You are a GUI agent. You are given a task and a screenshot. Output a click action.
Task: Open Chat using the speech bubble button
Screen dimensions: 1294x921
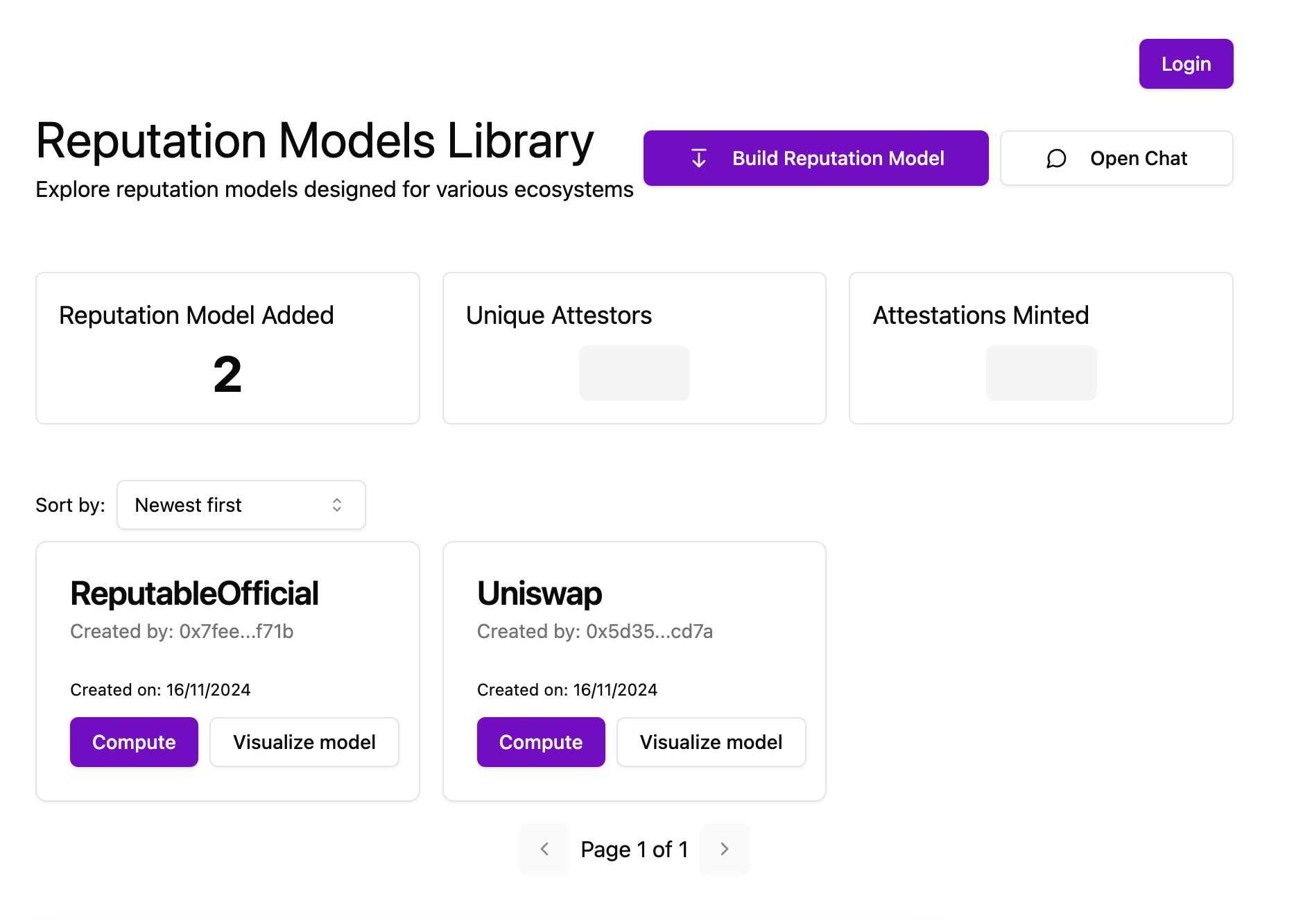point(1116,158)
